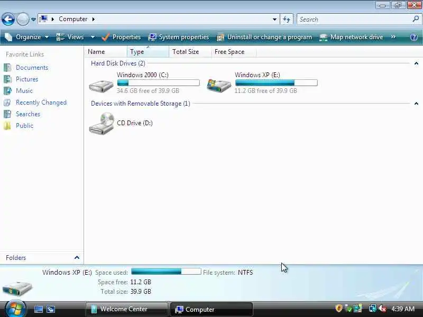
Task: Click the NTFS file system value
Action: tap(245, 273)
